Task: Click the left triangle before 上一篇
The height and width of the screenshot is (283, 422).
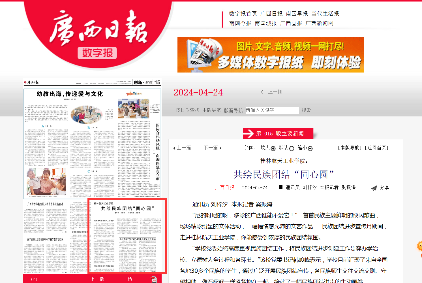Action: (174, 148)
